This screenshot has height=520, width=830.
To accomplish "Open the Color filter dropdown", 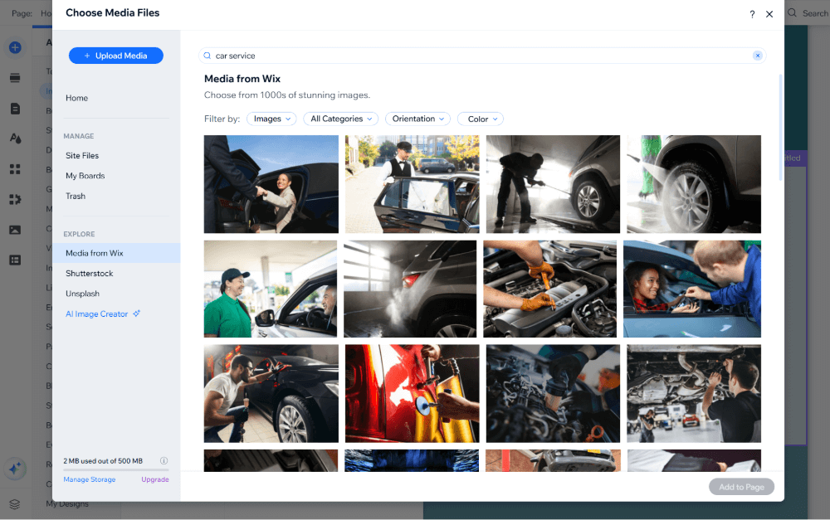I will click(x=480, y=119).
